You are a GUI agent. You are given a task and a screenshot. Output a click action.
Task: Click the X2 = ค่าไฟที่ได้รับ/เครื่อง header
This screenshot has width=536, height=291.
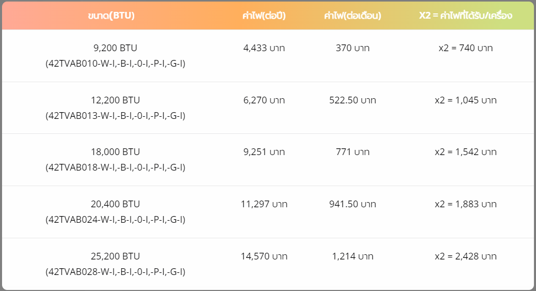point(466,16)
